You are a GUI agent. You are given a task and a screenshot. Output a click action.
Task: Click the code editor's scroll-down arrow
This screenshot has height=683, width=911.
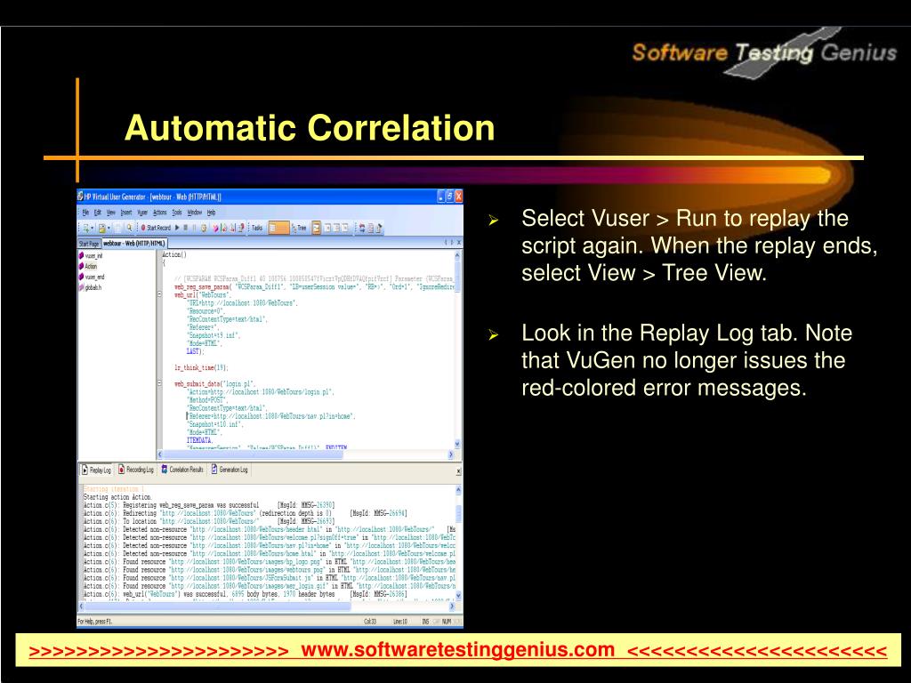[457, 445]
